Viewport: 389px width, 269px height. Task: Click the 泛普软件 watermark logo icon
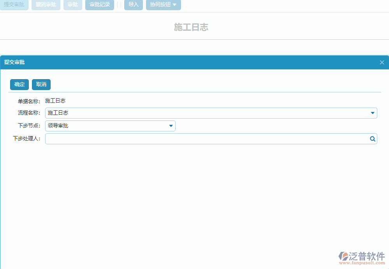coord(344,256)
